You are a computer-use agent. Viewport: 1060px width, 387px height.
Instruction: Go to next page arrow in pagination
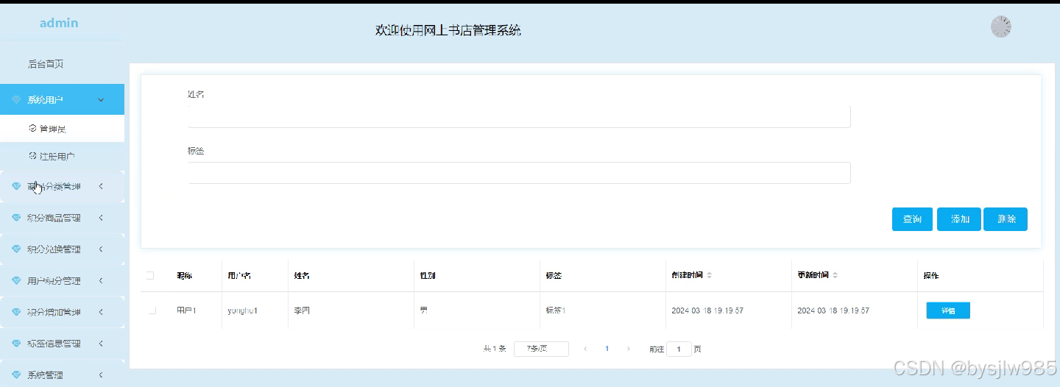tap(628, 349)
